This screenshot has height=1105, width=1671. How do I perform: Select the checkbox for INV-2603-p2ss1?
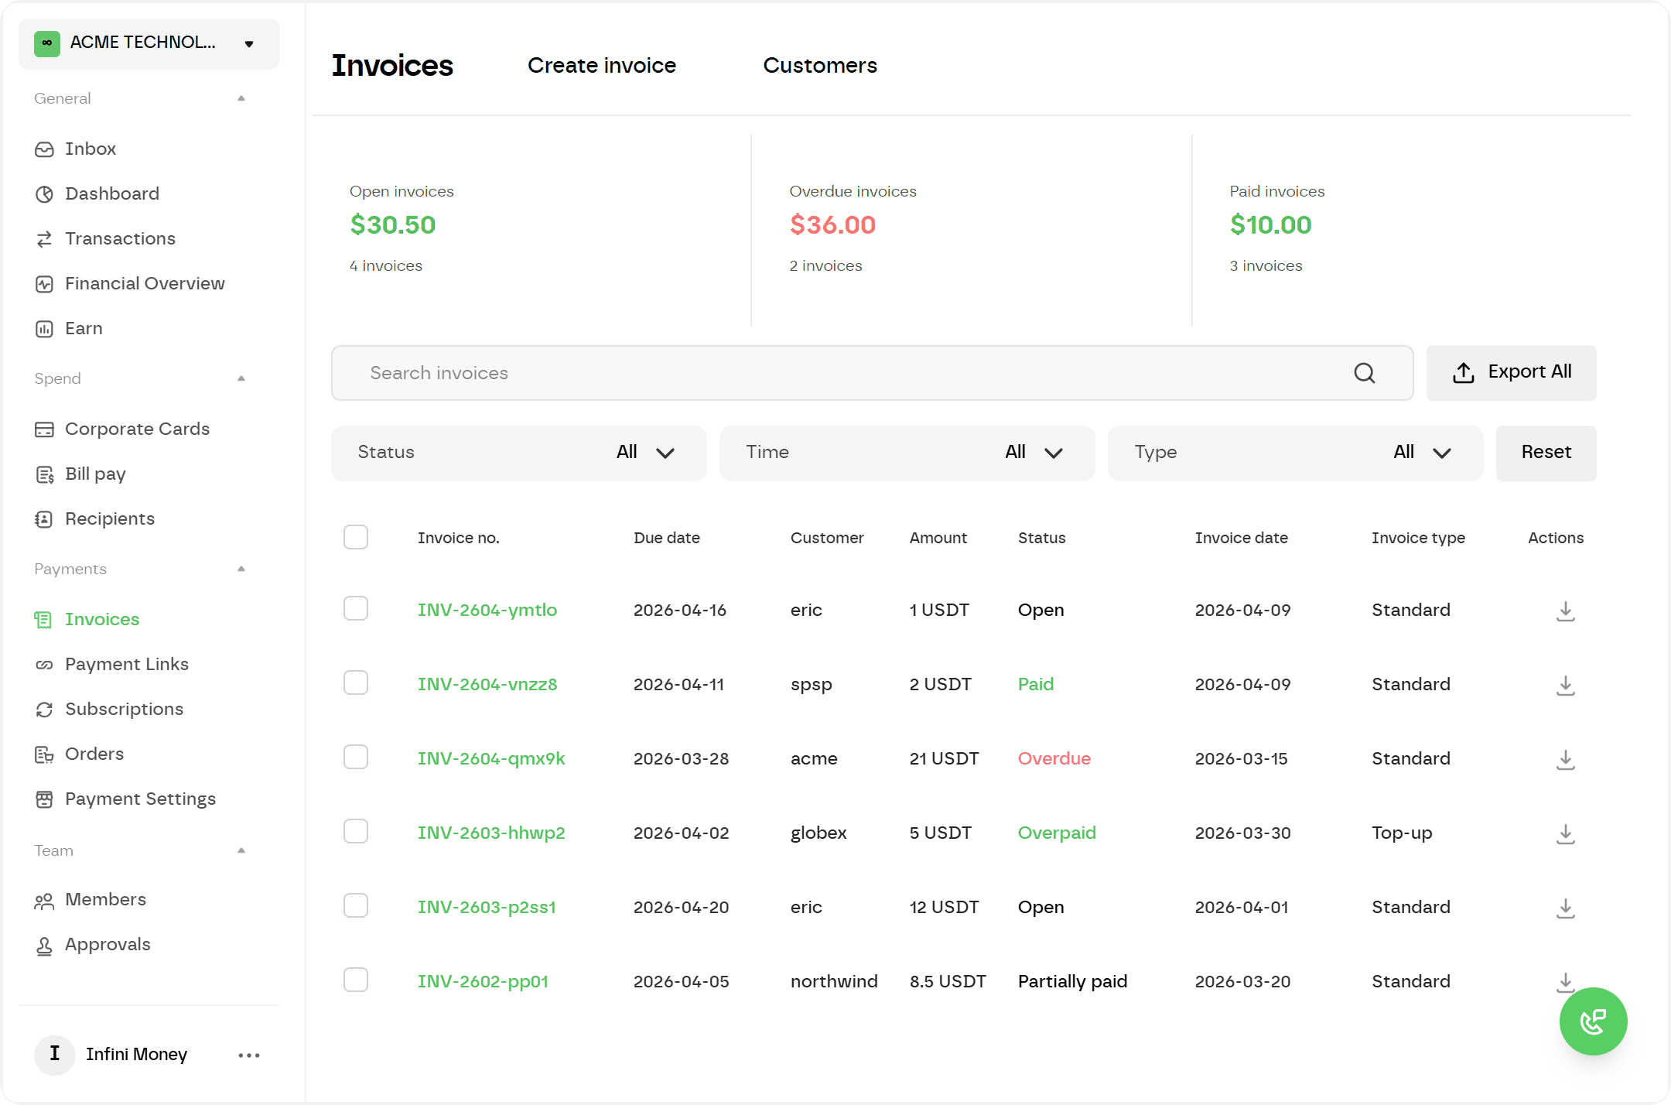(x=356, y=905)
